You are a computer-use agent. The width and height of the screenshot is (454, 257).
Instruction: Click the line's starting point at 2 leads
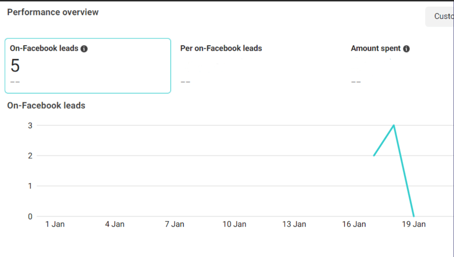(374, 155)
